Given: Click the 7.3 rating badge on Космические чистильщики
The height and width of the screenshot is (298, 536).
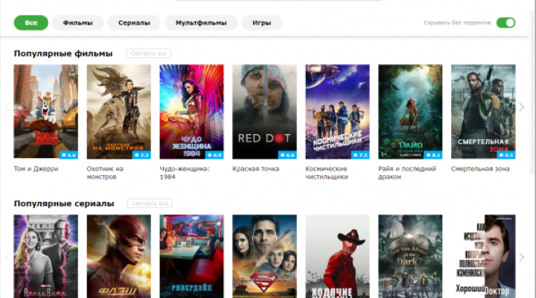Looking at the screenshot, I should 360,155.
